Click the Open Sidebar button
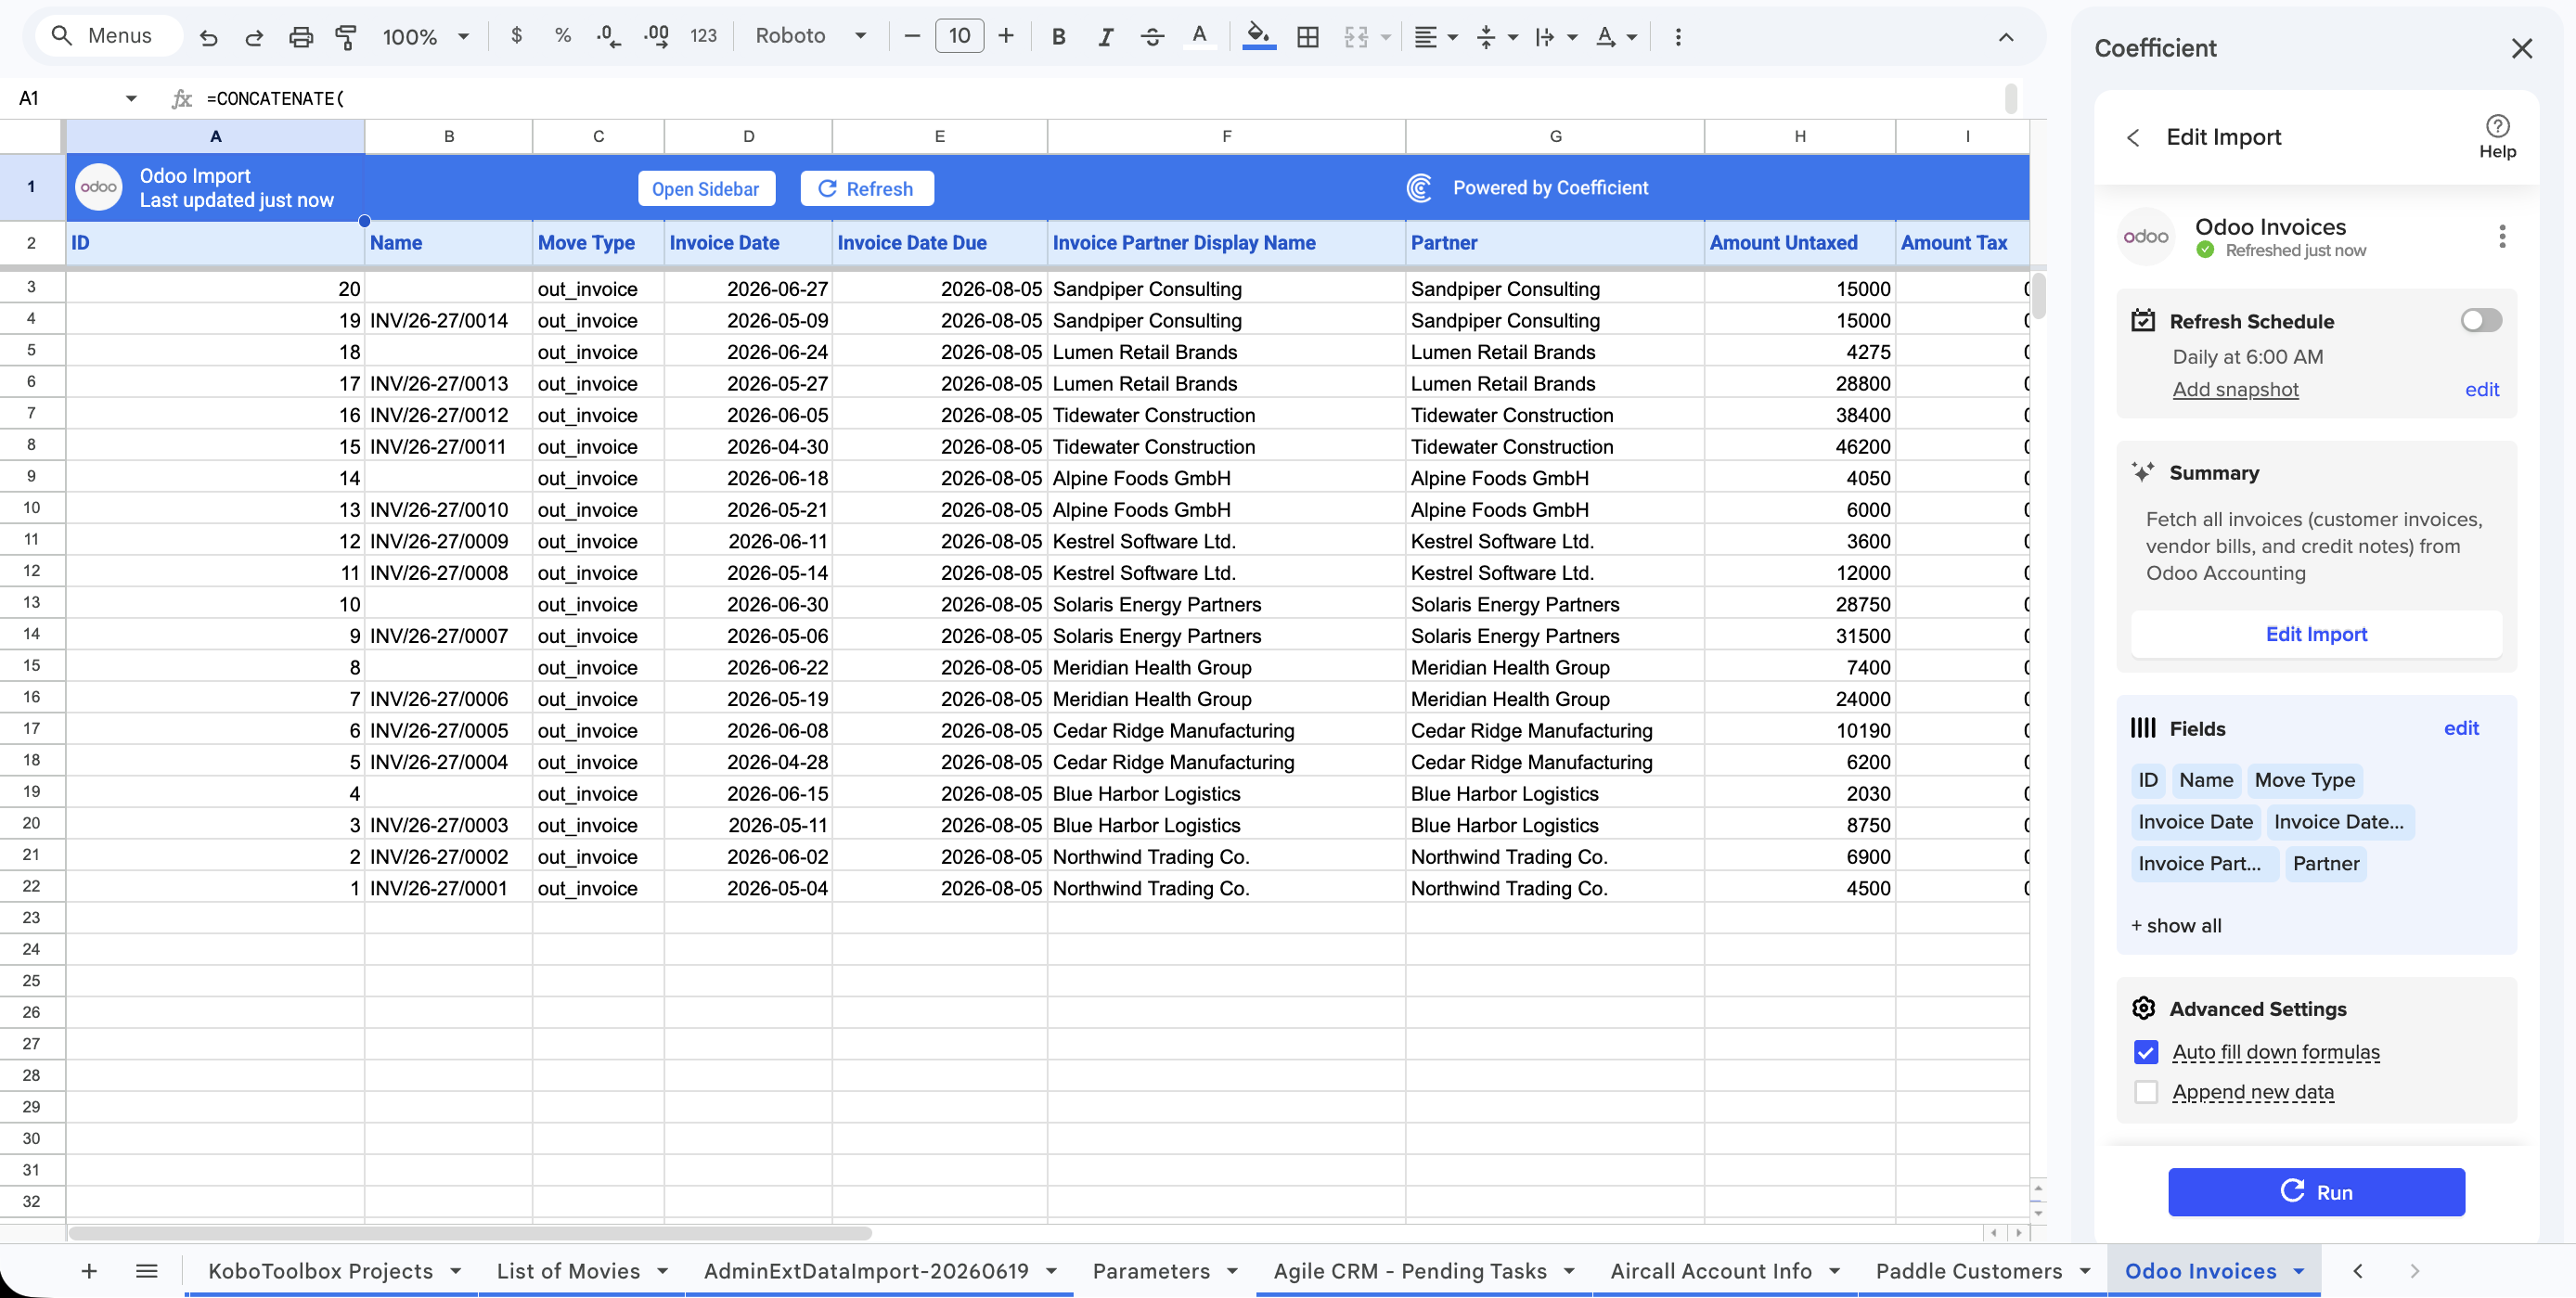 coord(706,189)
